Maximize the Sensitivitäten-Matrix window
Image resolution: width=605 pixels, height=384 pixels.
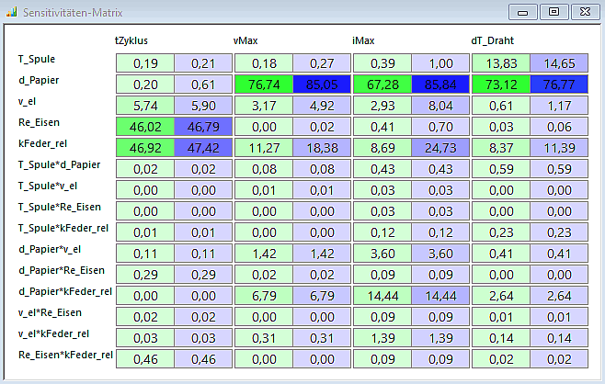554,12
